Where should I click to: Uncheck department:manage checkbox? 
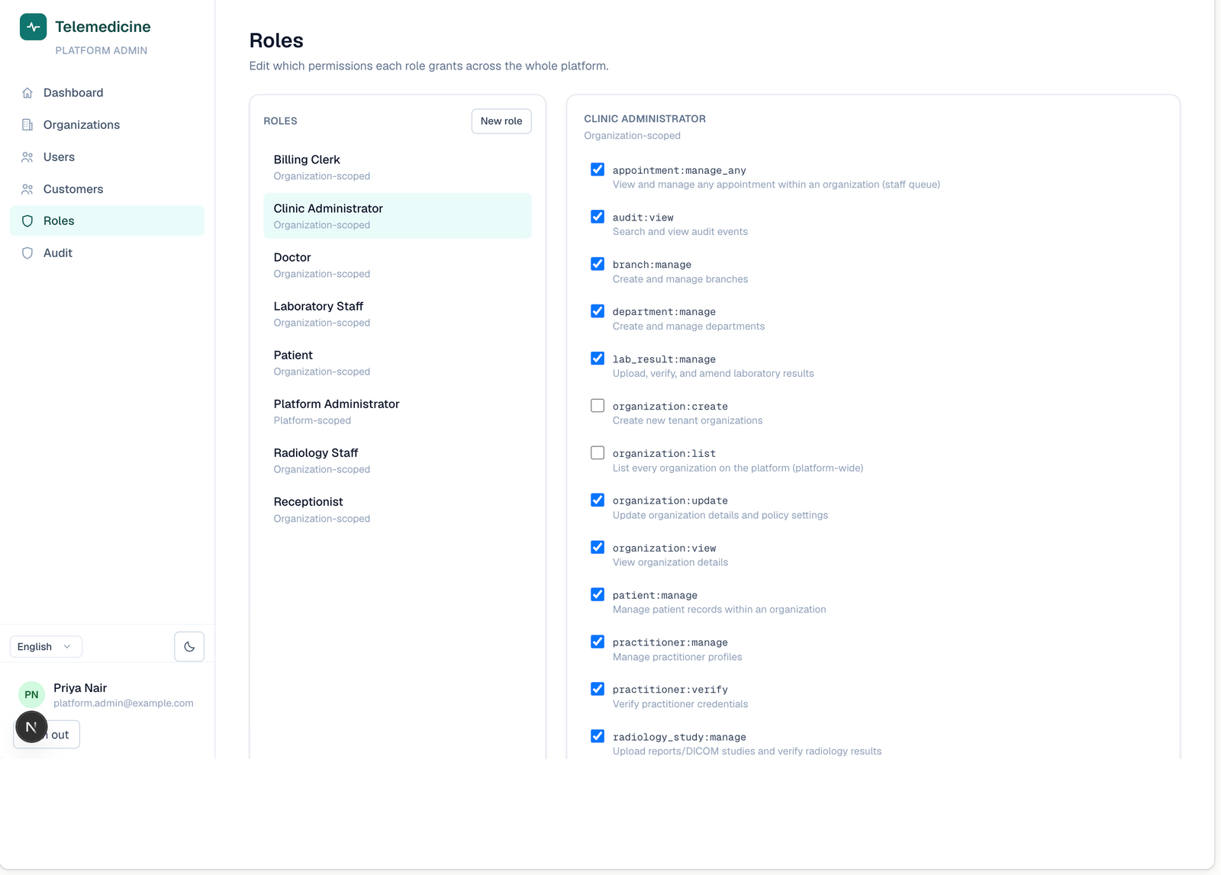(x=598, y=311)
